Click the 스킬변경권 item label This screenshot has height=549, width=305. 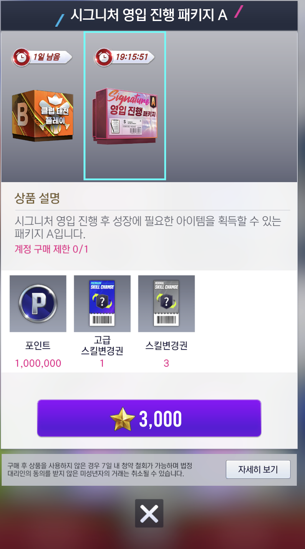(x=166, y=345)
